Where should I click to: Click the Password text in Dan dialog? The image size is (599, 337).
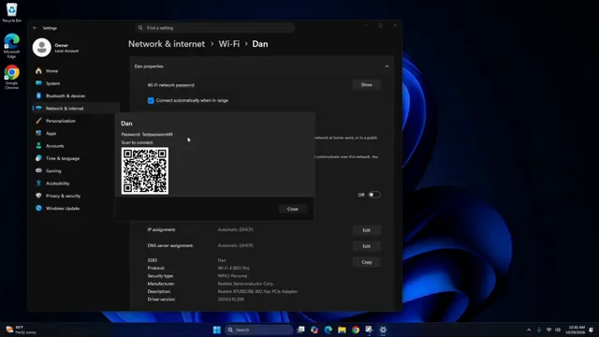tap(147, 135)
